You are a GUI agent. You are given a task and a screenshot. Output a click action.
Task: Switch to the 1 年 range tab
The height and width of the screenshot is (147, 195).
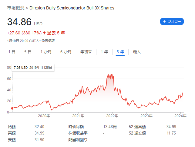104,52
